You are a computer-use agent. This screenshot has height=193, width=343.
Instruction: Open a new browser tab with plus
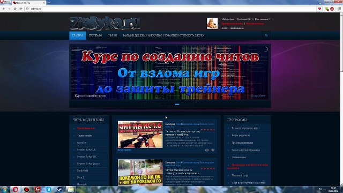click(x=49, y=3)
